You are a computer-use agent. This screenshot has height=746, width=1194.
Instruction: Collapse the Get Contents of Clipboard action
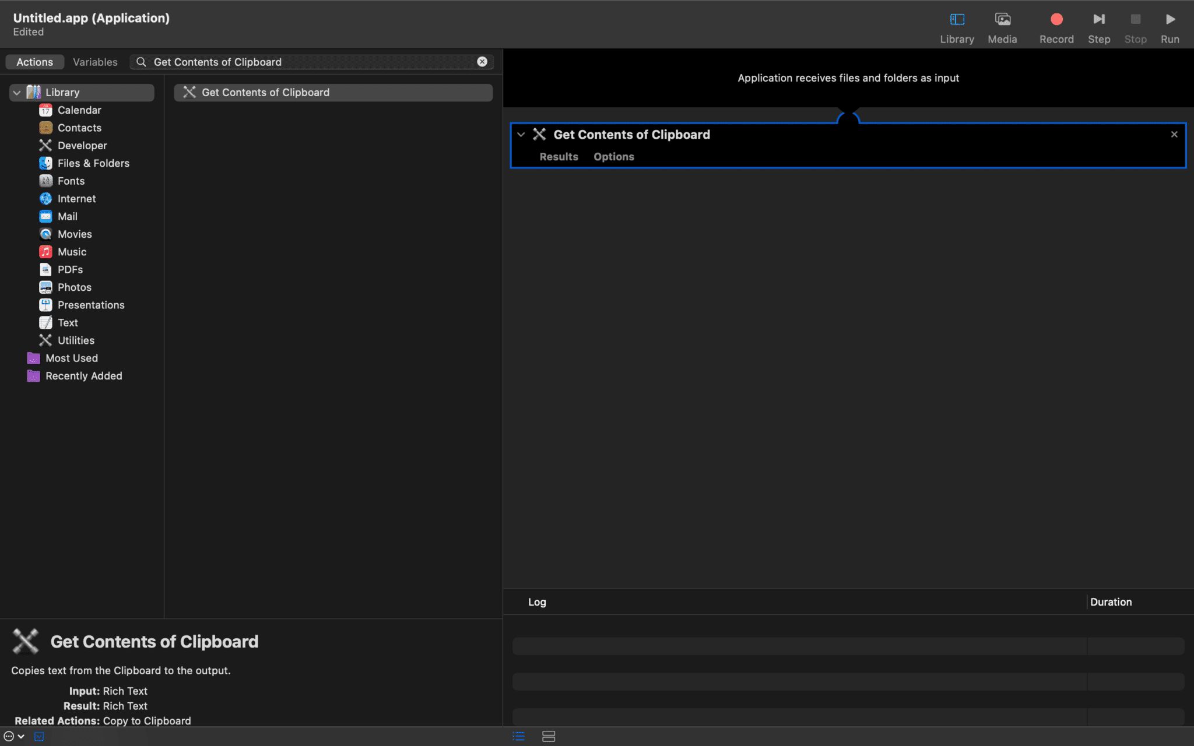point(521,135)
